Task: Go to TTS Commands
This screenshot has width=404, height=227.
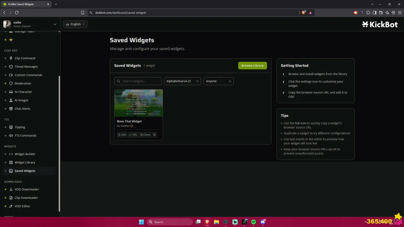Action: [x=26, y=136]
